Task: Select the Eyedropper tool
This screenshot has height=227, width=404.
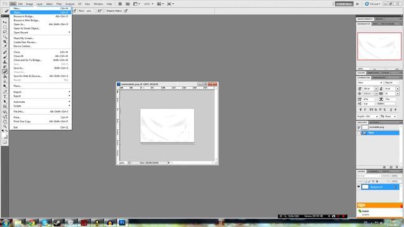Action: tap(5, 46)
